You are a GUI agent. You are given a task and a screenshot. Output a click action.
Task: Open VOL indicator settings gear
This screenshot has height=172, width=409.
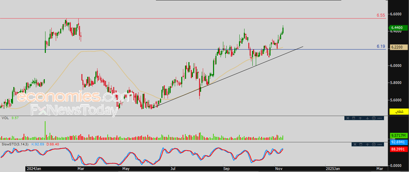coord(373,118)
